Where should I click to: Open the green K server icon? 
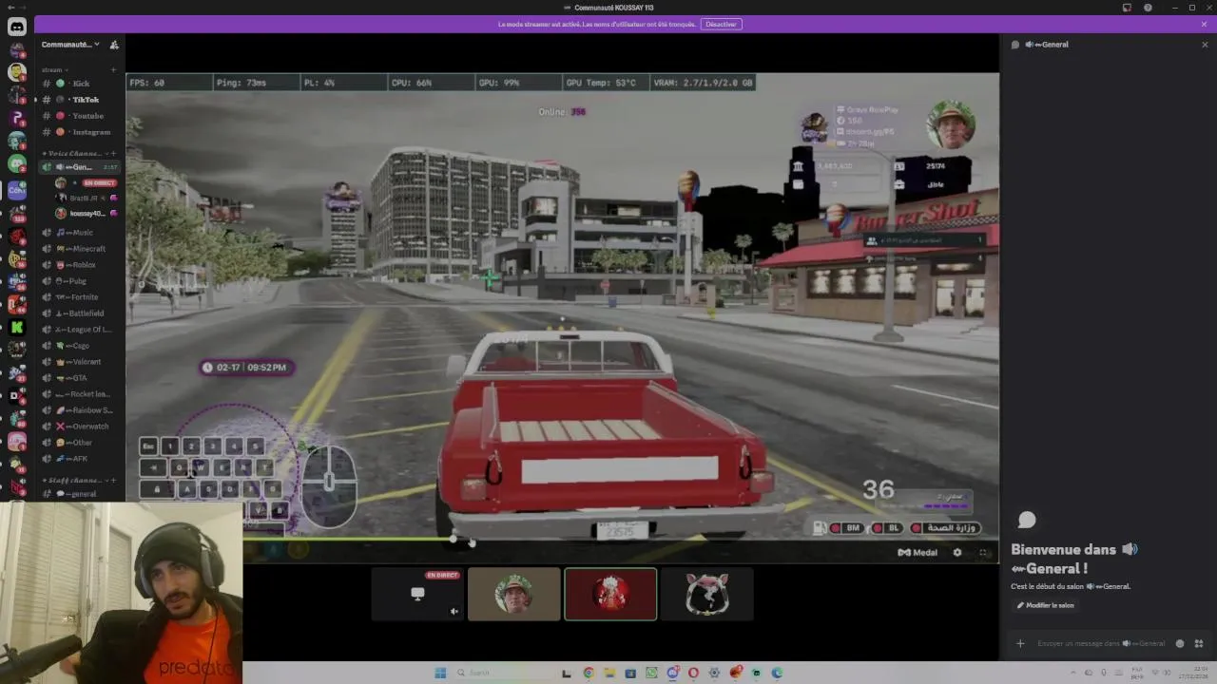16,326
